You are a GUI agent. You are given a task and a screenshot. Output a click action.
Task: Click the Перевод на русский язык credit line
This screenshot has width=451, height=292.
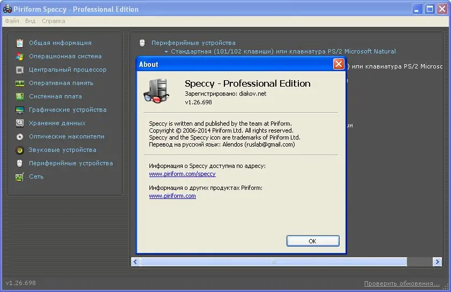[222, 144]
